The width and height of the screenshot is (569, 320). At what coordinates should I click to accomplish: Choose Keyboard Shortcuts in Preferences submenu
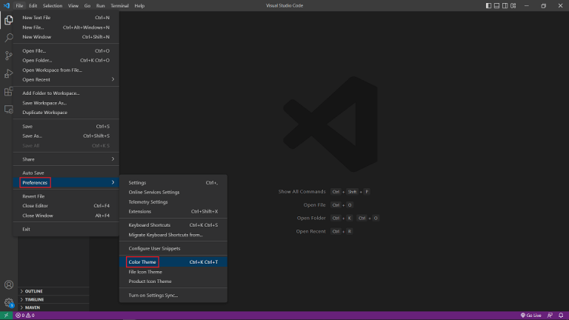coord(150,224)
